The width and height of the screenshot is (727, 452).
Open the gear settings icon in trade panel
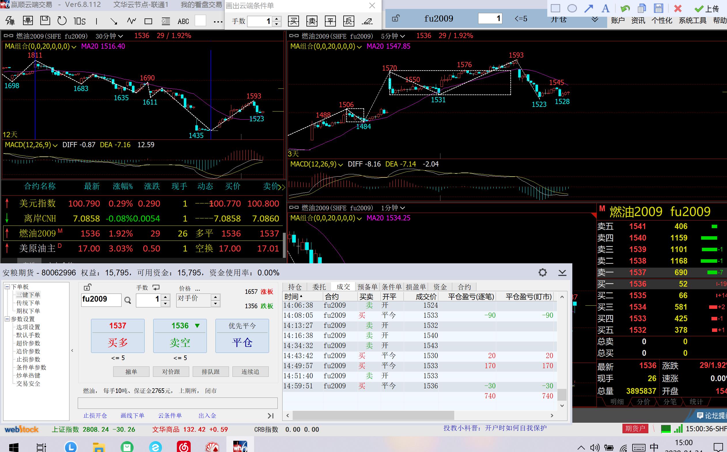click(543, 272)
